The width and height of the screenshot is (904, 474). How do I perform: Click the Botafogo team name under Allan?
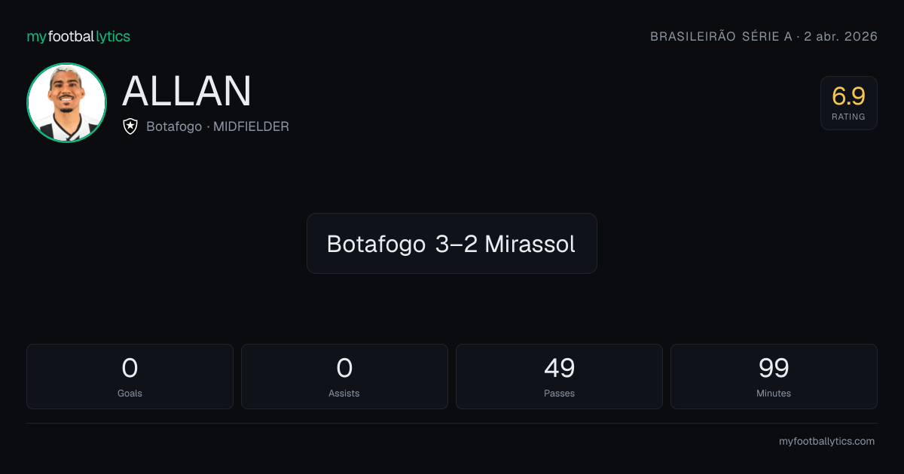coord(174,126)
